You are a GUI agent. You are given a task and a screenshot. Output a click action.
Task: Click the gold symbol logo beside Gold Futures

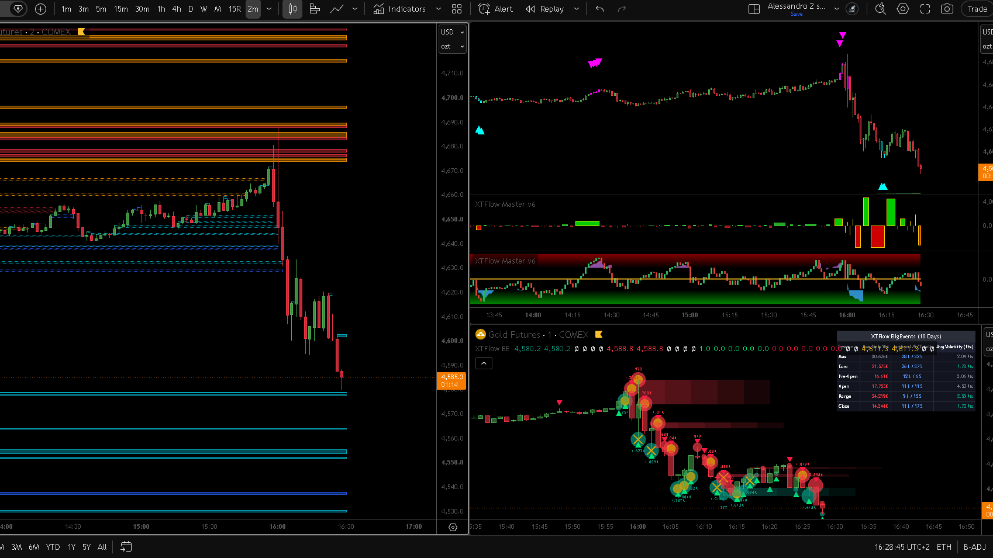point(481,334)
